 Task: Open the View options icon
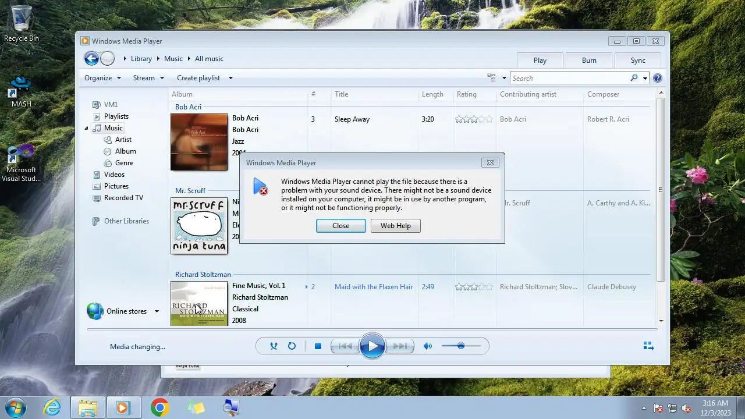(x=491, y=78)
